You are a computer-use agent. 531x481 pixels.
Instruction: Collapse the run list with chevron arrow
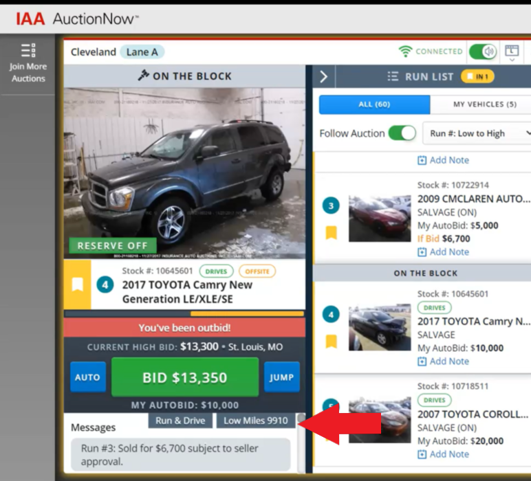pyautogui.click(x=323, y=77)
